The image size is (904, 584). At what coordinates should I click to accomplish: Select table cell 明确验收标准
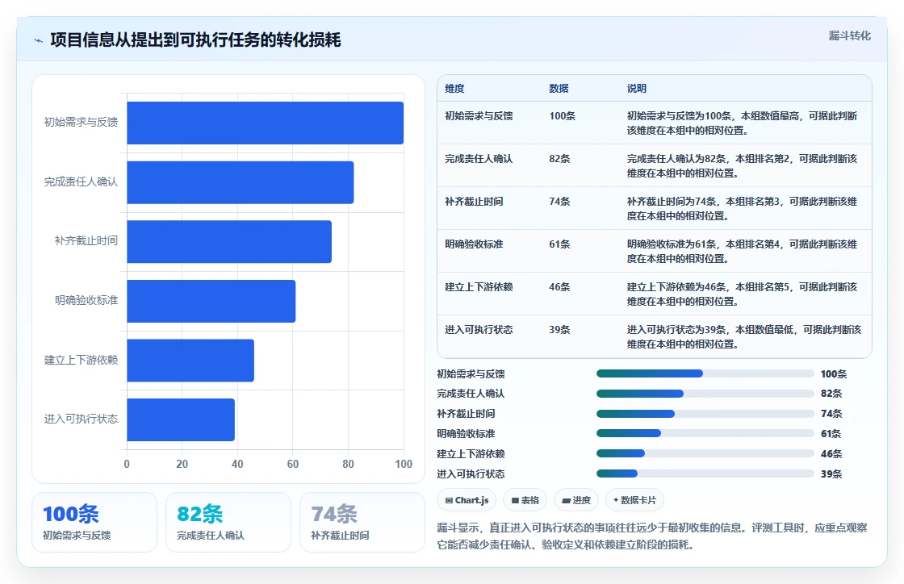[x=474, y=244]
